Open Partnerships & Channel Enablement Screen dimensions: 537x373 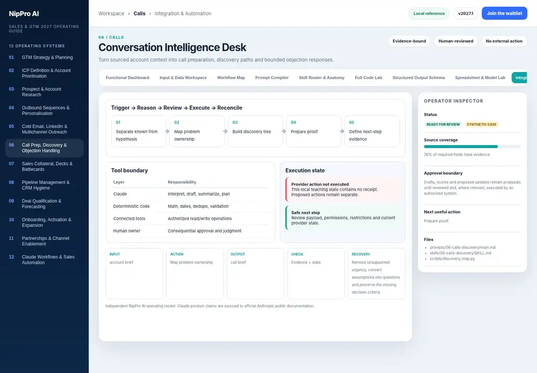44,241
